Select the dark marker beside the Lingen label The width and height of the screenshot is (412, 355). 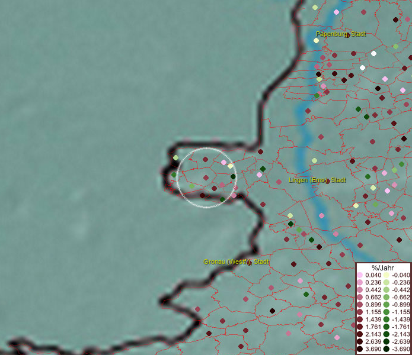click(x=327, y=181)
